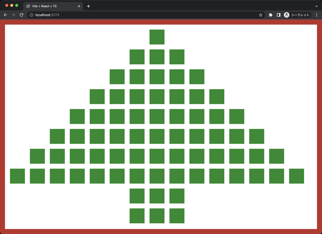Focus the localhost:5173 address field
This screenshot has width=322, height=234.
pyautogui.click(x=146, y=15)
